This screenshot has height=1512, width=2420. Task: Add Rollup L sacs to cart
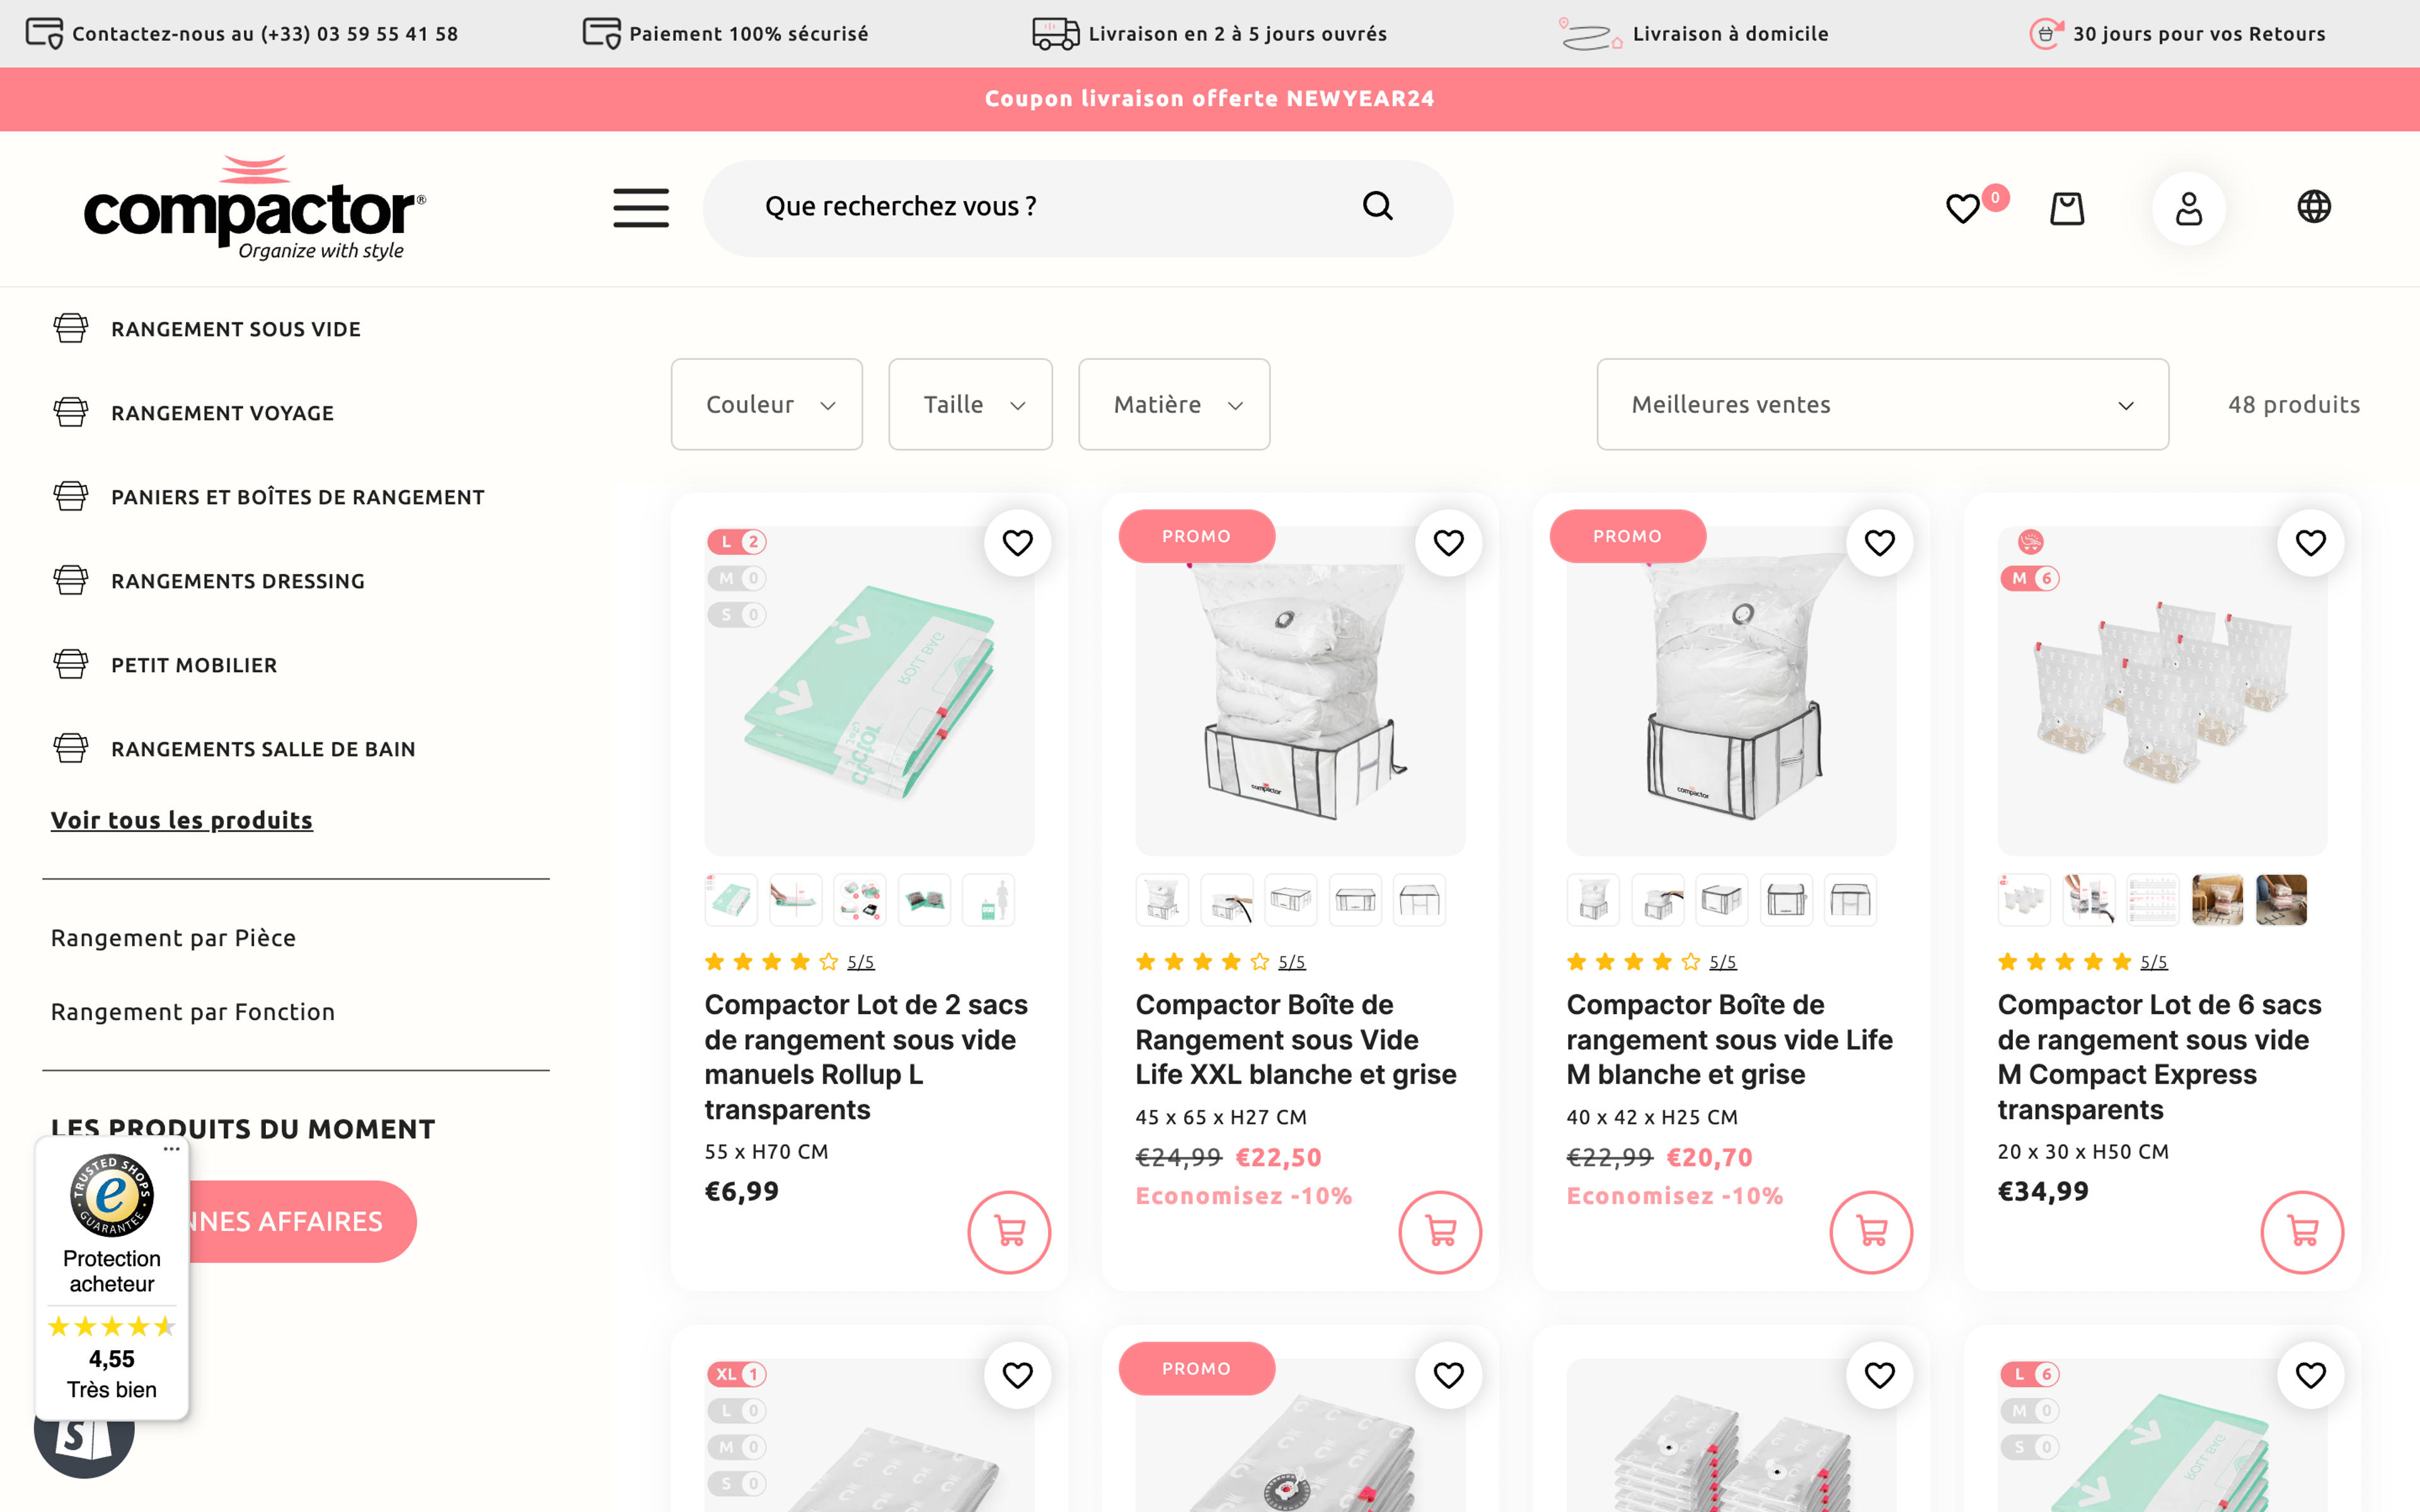(x=1009, y=1232)
